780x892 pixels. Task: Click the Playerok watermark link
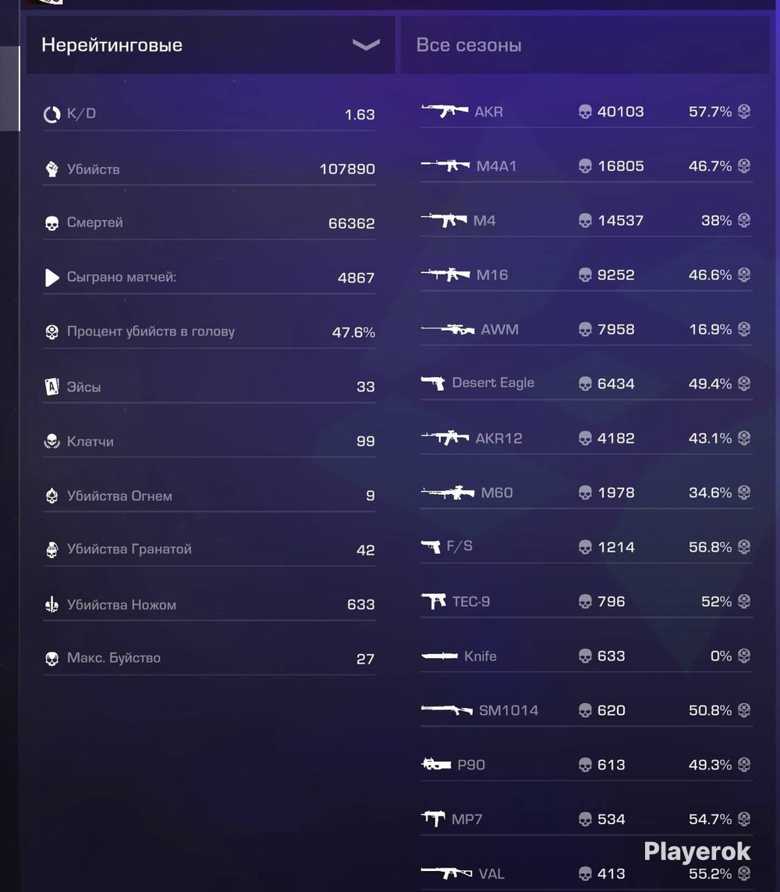(x=697, y=851)
